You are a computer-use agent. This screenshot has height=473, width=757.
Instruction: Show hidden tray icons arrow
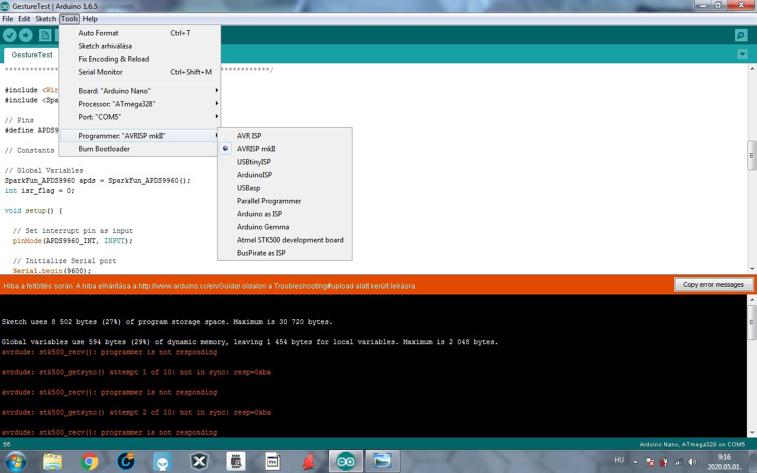pos(636,462)
